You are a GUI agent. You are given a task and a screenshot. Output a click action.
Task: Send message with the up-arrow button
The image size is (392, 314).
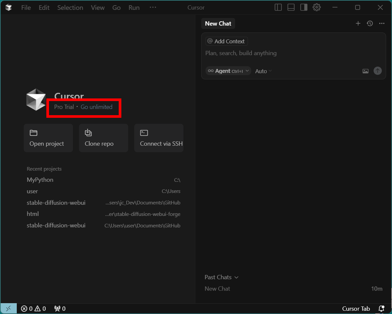tap(378, 71)
